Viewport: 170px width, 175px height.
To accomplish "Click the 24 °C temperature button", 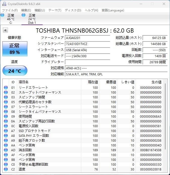I will point(15,71).
